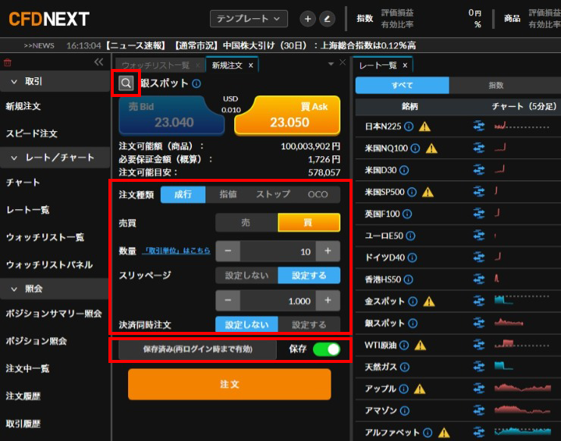The image size is (561, 441).
Task: Open the テンプレート dropdown
Action: coord(249,19)
